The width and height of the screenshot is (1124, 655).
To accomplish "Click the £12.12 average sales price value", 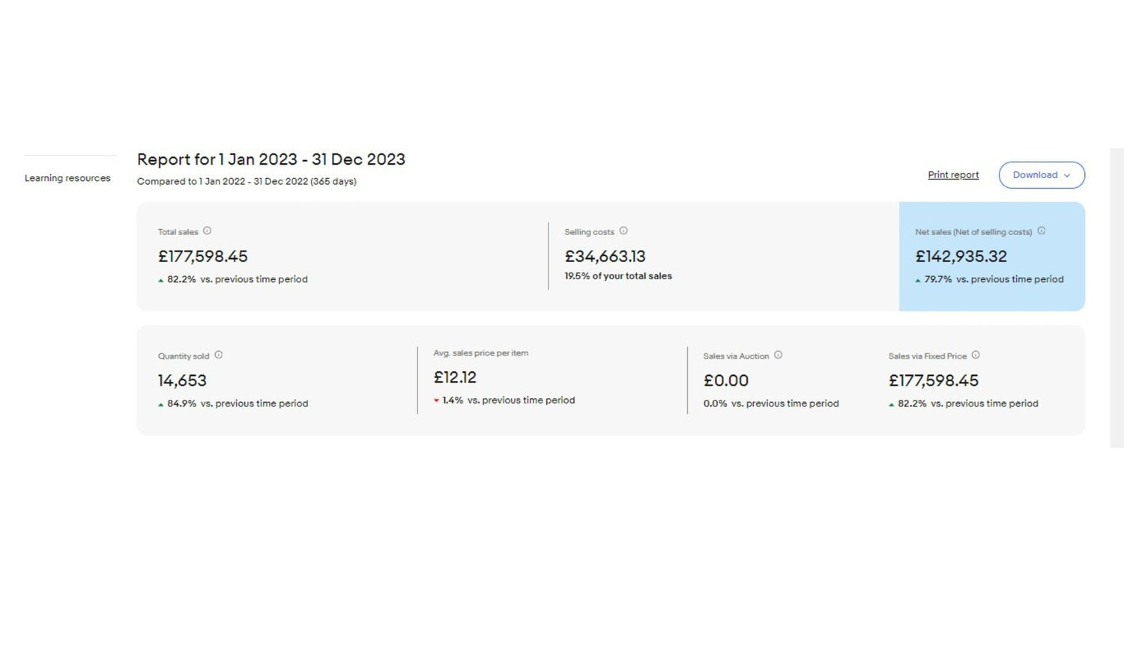I will [455, 378].
